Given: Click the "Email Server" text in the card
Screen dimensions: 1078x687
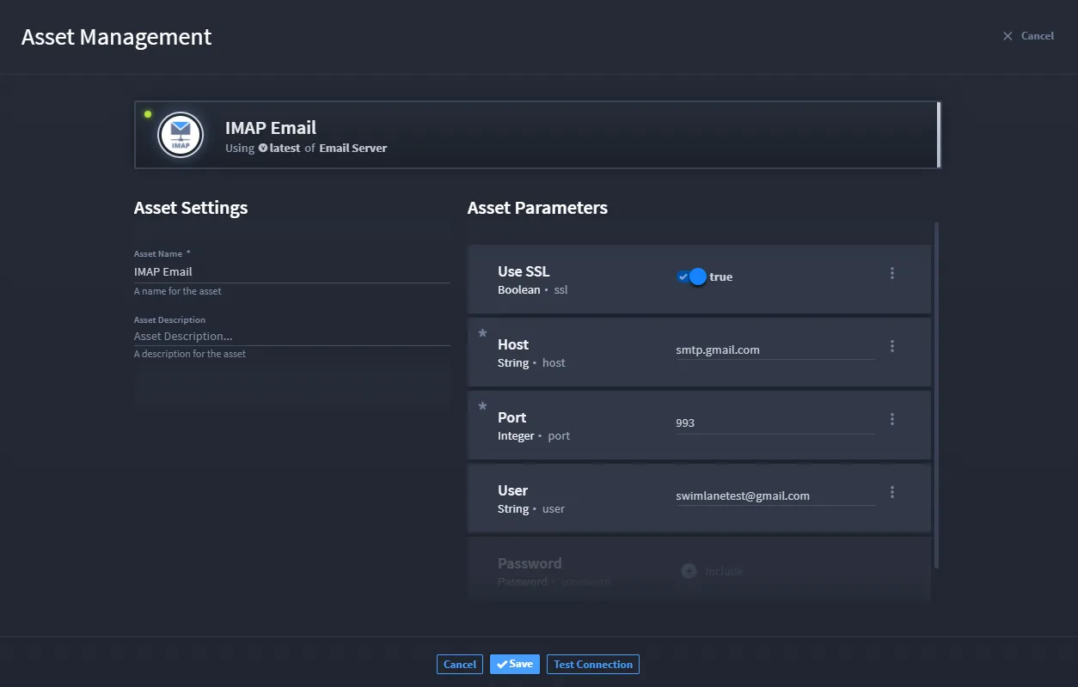Looking at the screenshot, I should pos(353,148).
